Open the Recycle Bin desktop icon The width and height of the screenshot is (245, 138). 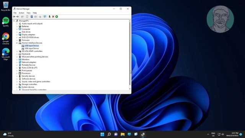pos(6,6)
